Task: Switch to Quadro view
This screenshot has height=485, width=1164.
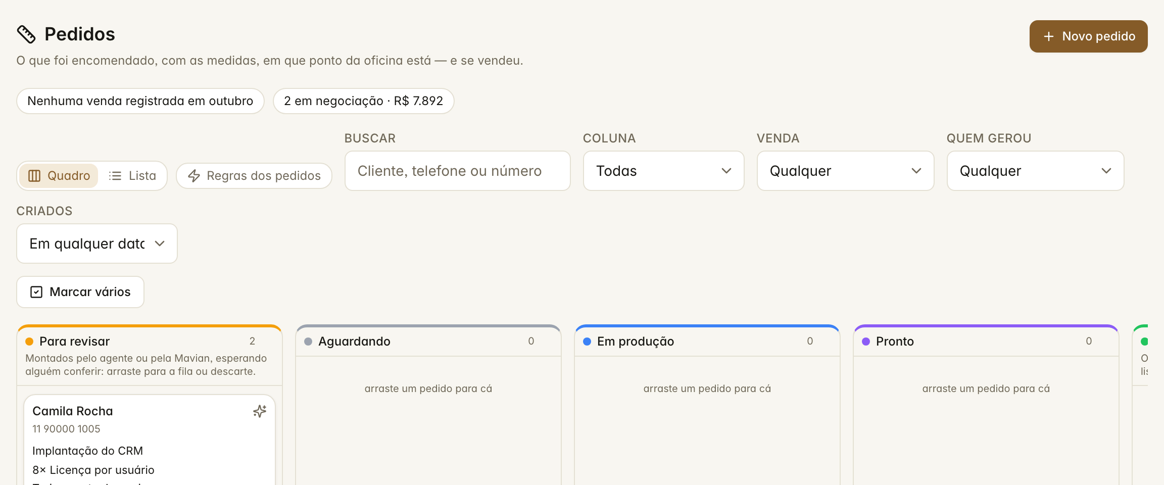Action: click(59, 176)
